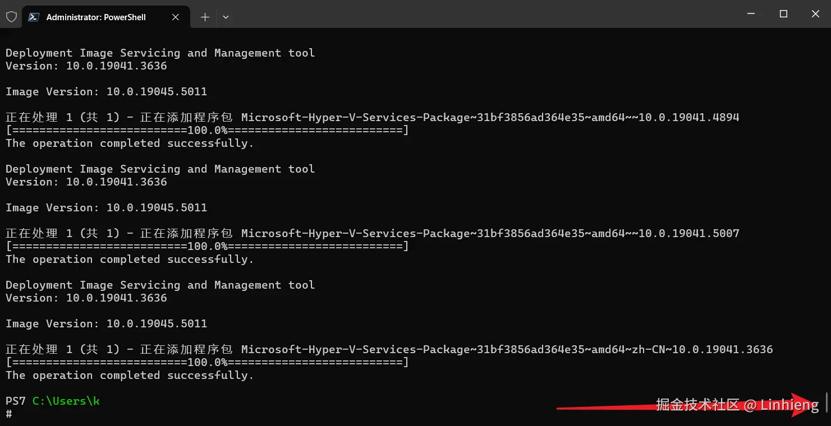This screenshot has height=426, width=831.
Task: Click the red arrow head
Action: click(806, 405)
